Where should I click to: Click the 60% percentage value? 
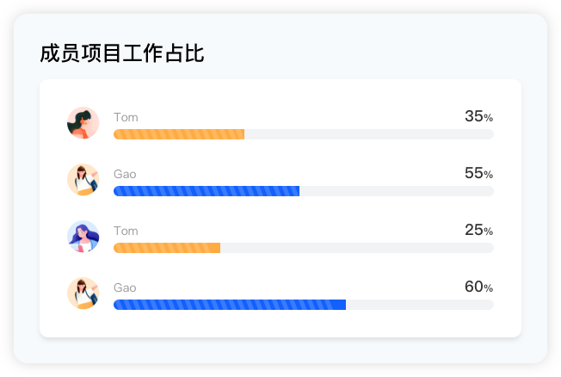(x=478, y=287)
